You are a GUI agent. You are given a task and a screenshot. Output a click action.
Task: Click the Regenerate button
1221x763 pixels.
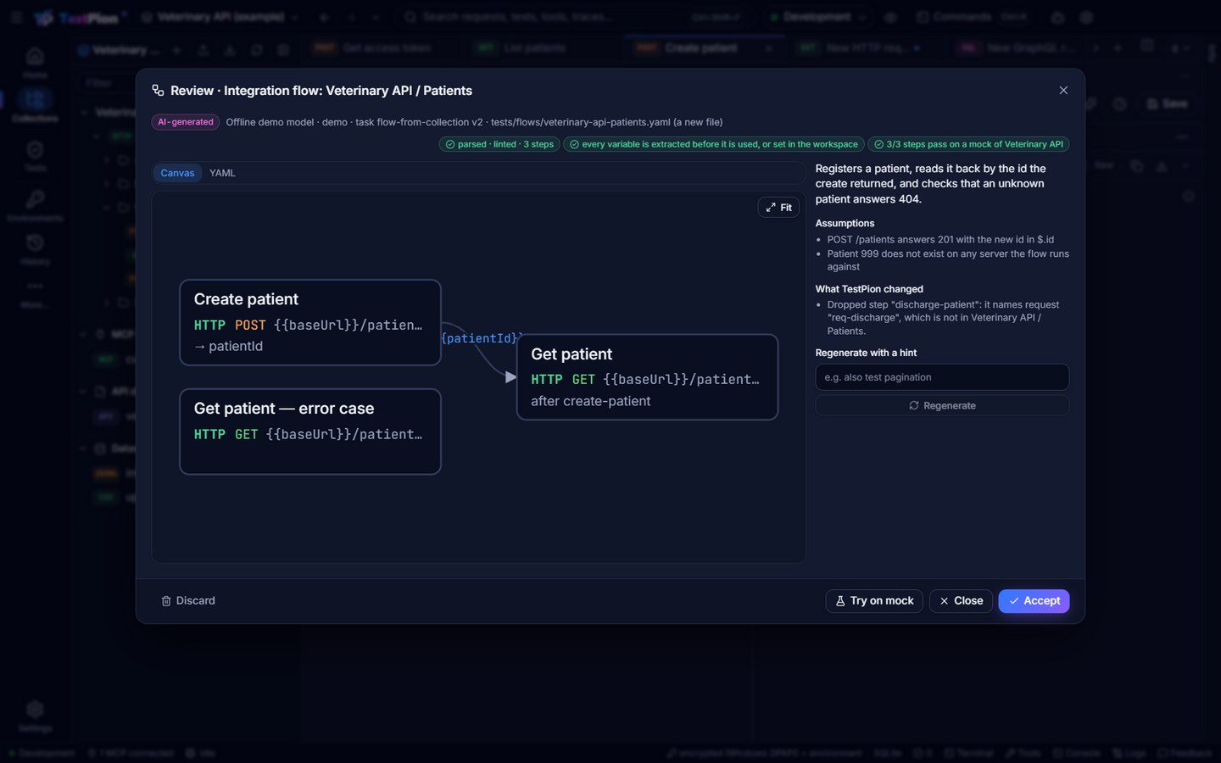[942, 405]
